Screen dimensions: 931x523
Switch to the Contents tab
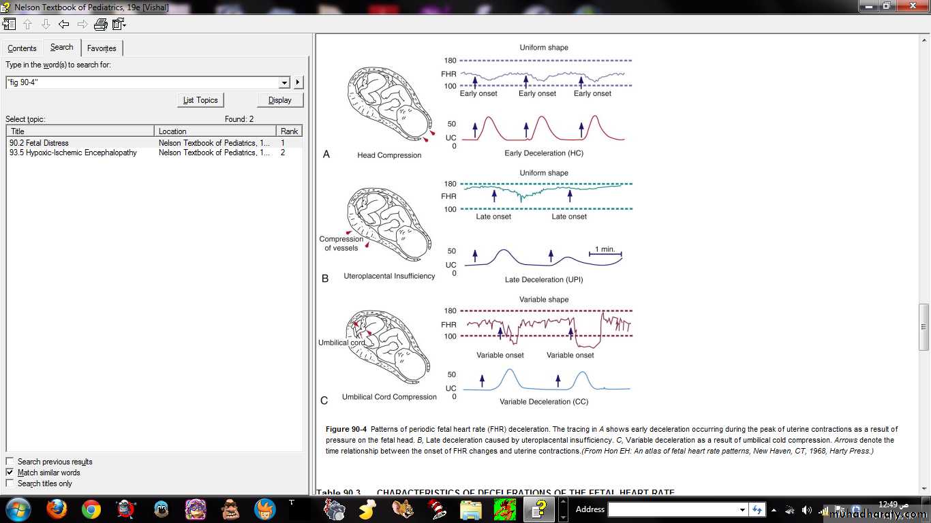tap(22, 48)
